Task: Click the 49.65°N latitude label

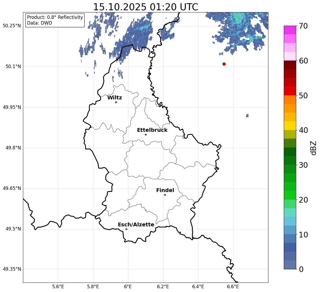Action: coord(12,188)
